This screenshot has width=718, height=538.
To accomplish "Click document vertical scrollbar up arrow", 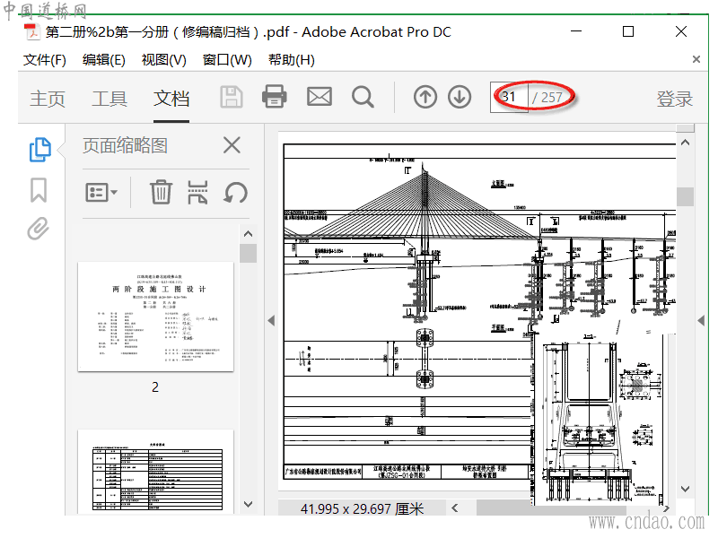I will click(685, 143).
